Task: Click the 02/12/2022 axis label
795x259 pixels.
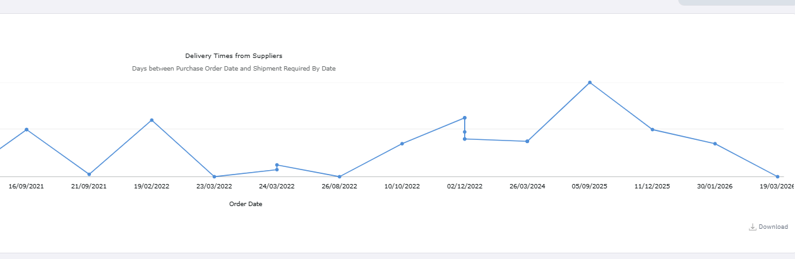Action: click(x=465, y=187)
